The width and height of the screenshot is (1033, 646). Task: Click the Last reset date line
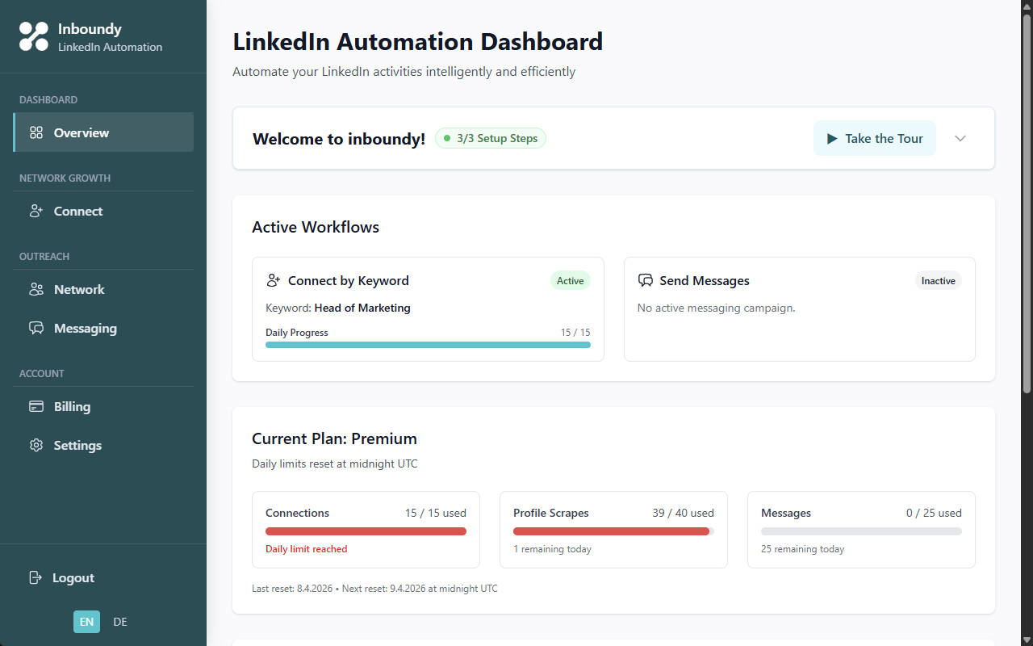coord(374,589)
